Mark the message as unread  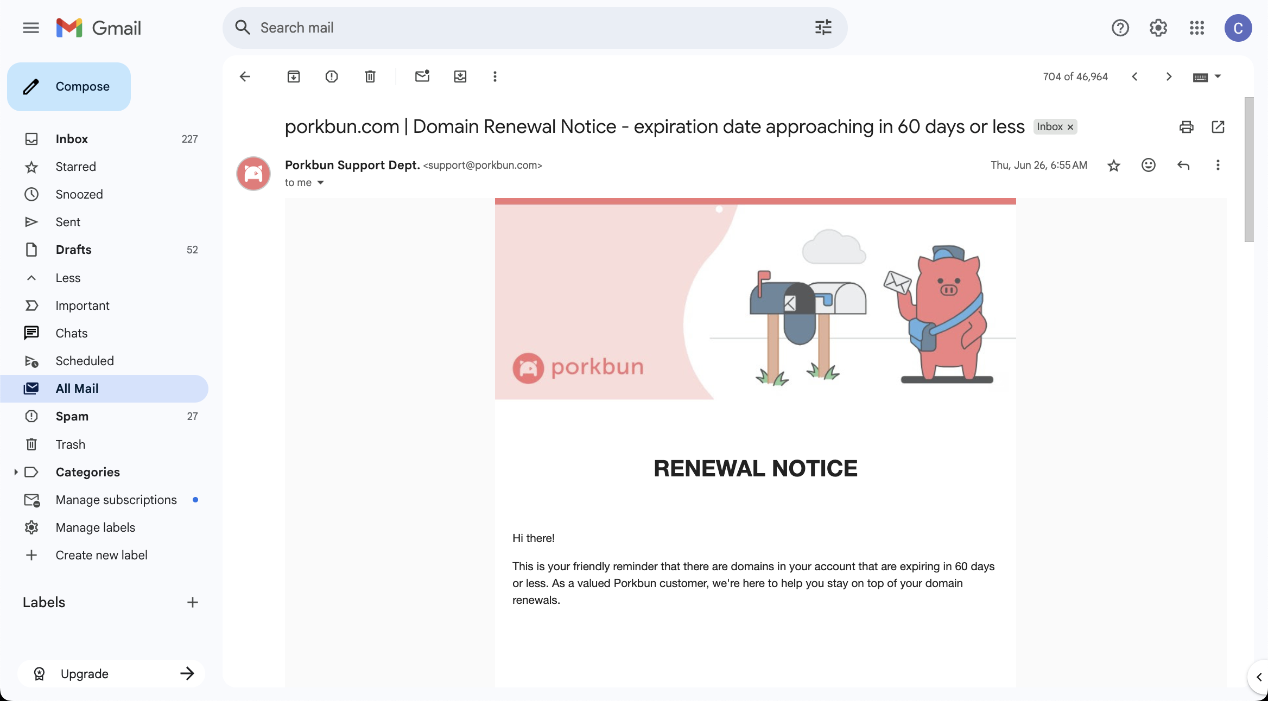click(x=422, y=77)
